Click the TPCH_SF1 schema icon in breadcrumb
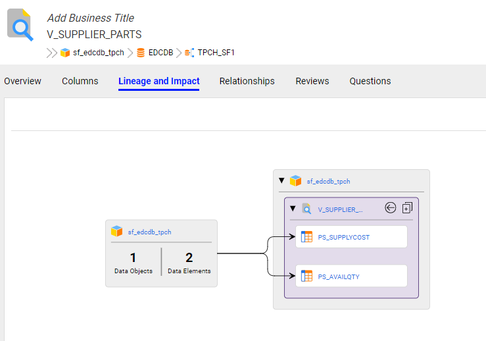486x341 pixels. [x=189, y=53]
